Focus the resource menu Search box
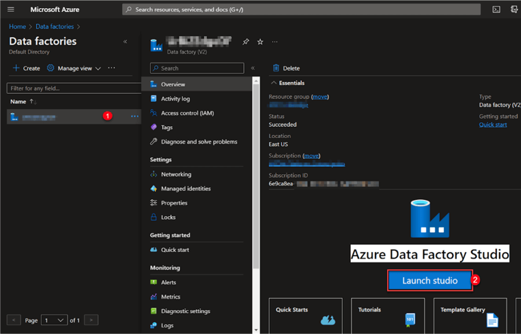Screen dimensions: 521x334 (x=197, y=68)
